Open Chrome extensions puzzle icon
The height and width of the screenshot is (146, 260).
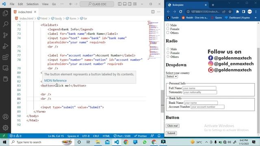pyautogui.click(x=237, y=12)
